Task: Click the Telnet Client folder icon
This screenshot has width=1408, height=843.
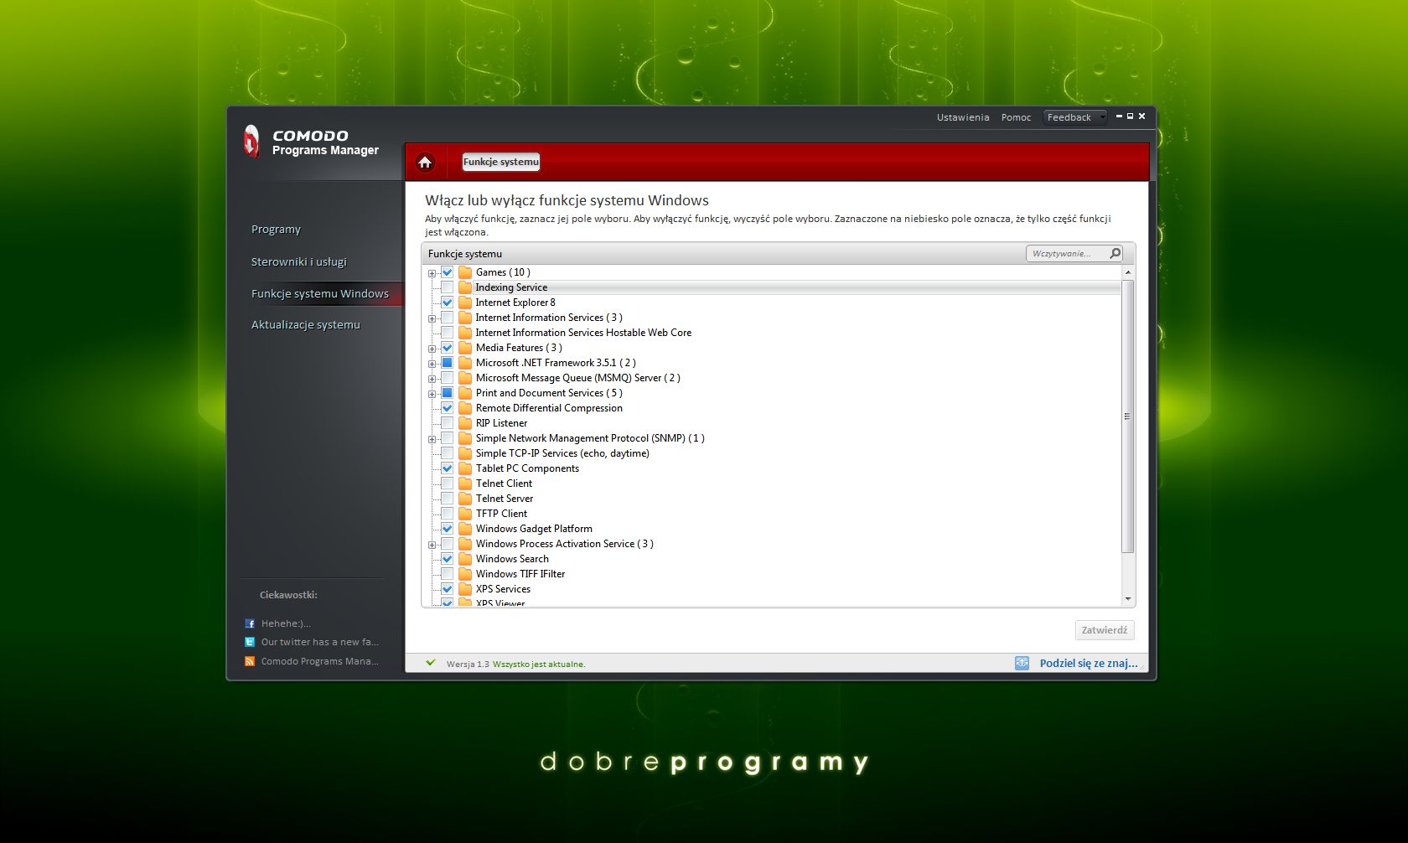Action: (x=465, y=484)
